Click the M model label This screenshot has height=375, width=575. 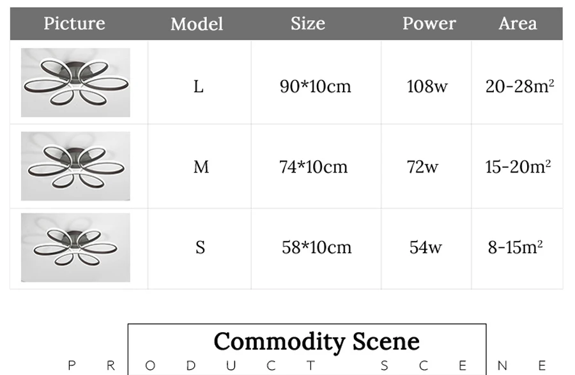coord(201,167)
